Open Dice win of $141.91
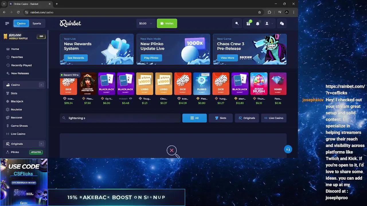The width and height of the screenshot is (367, 206). (183, 84)
